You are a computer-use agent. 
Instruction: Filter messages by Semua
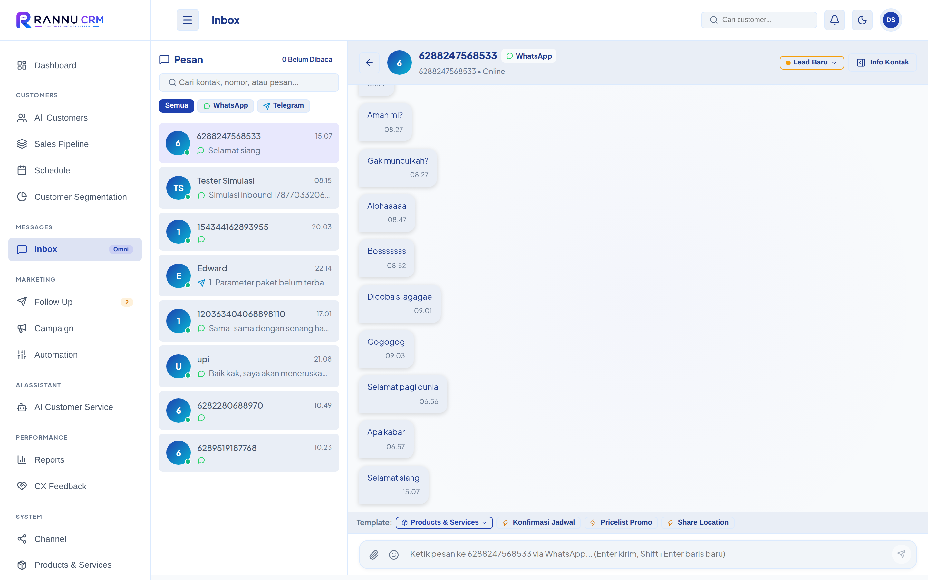(176, 105)
